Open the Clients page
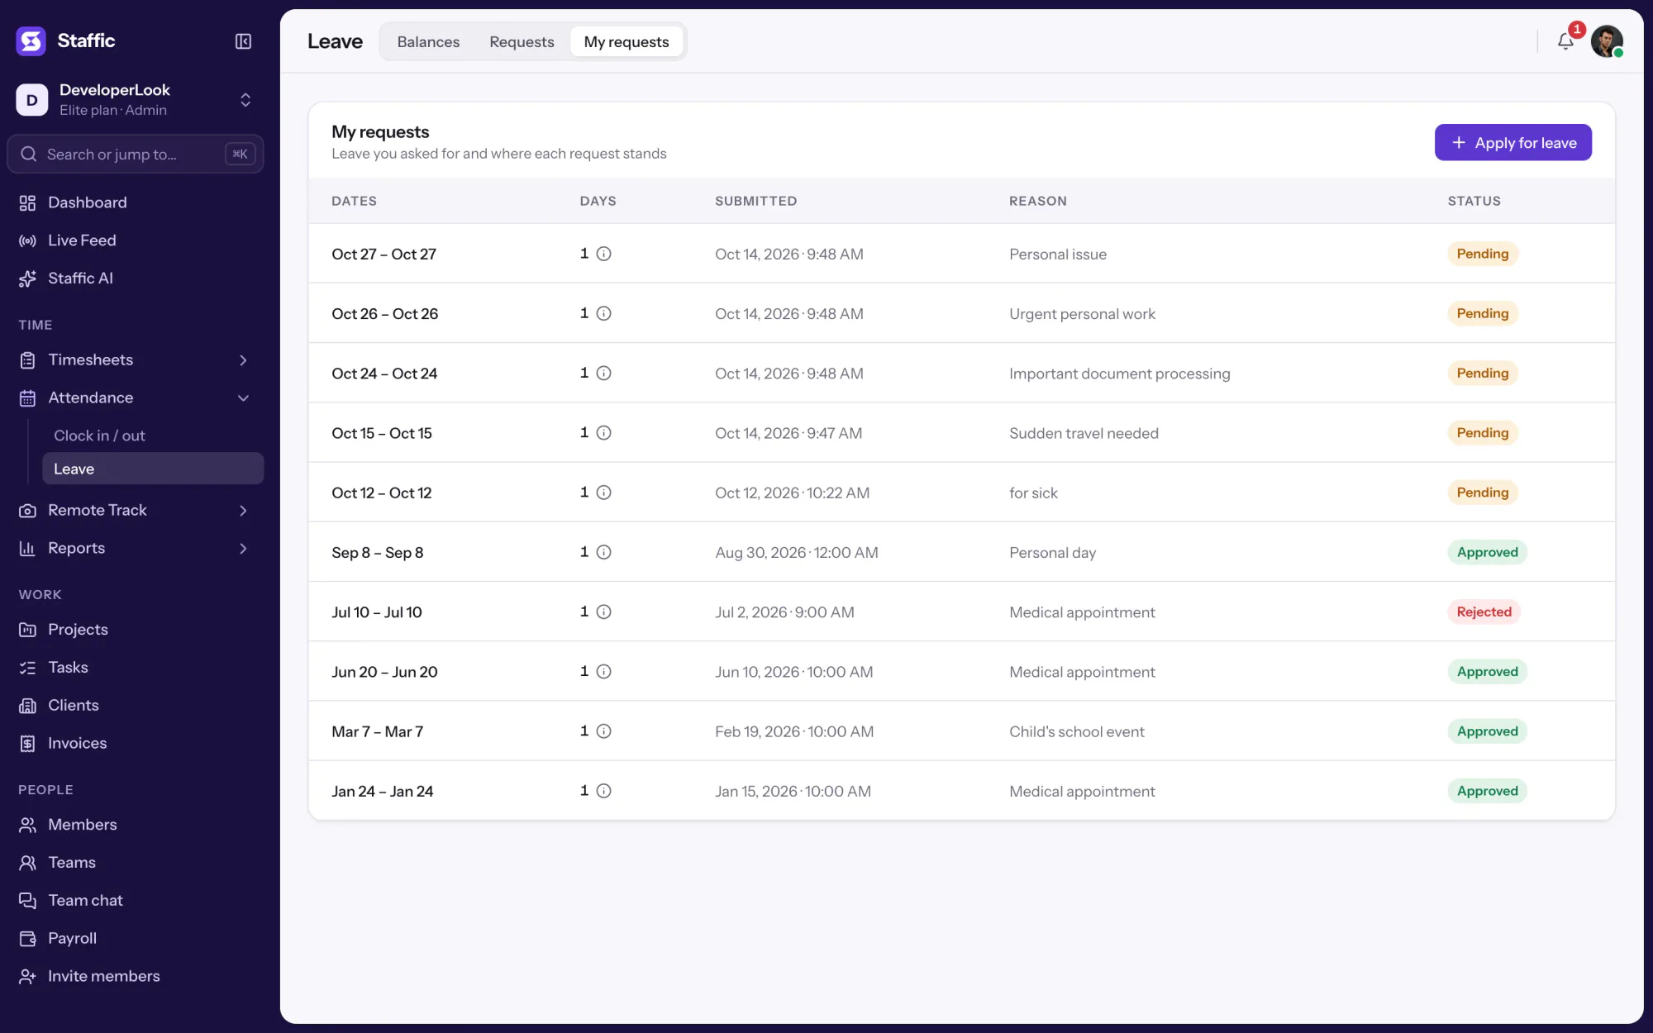Viewport: 1653px width, 1033px height. pos(135,706)
